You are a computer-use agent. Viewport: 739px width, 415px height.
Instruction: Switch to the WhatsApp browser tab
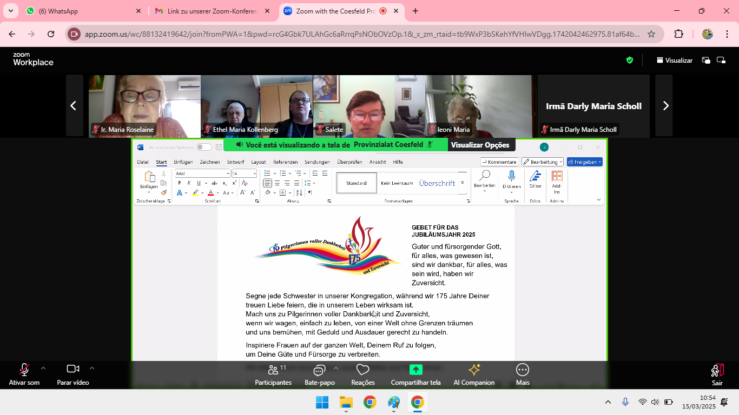(x=82, y=11)
